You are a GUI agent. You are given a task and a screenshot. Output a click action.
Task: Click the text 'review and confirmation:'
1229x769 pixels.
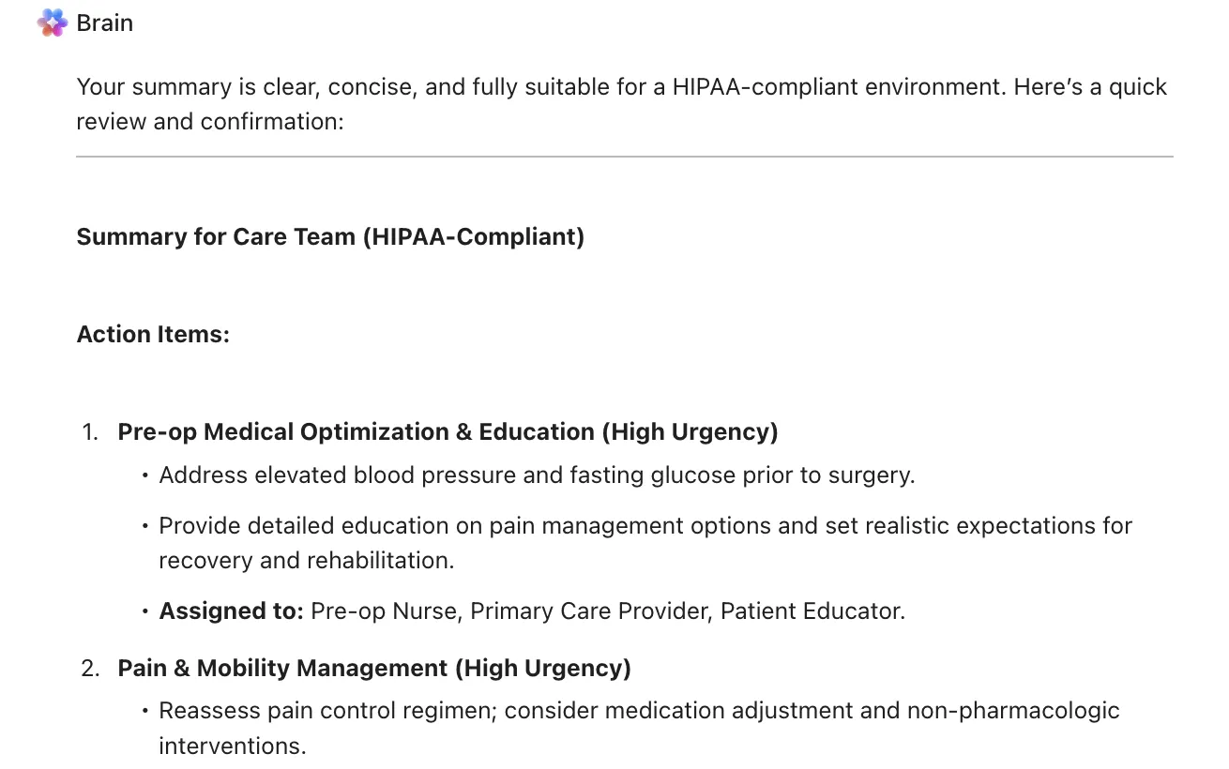210,122
